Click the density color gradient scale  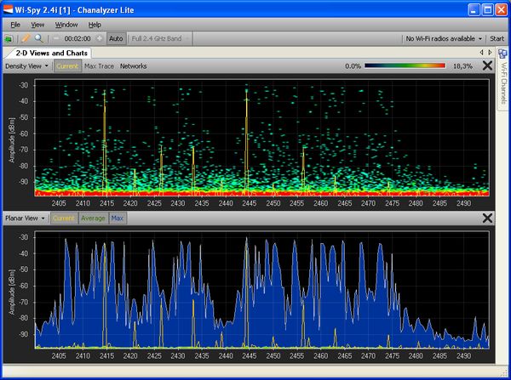pos(405,65)
